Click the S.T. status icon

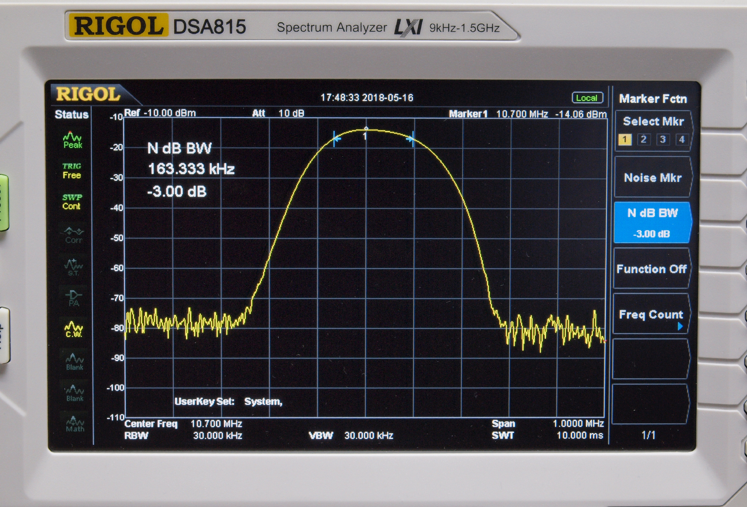point(74,267)
